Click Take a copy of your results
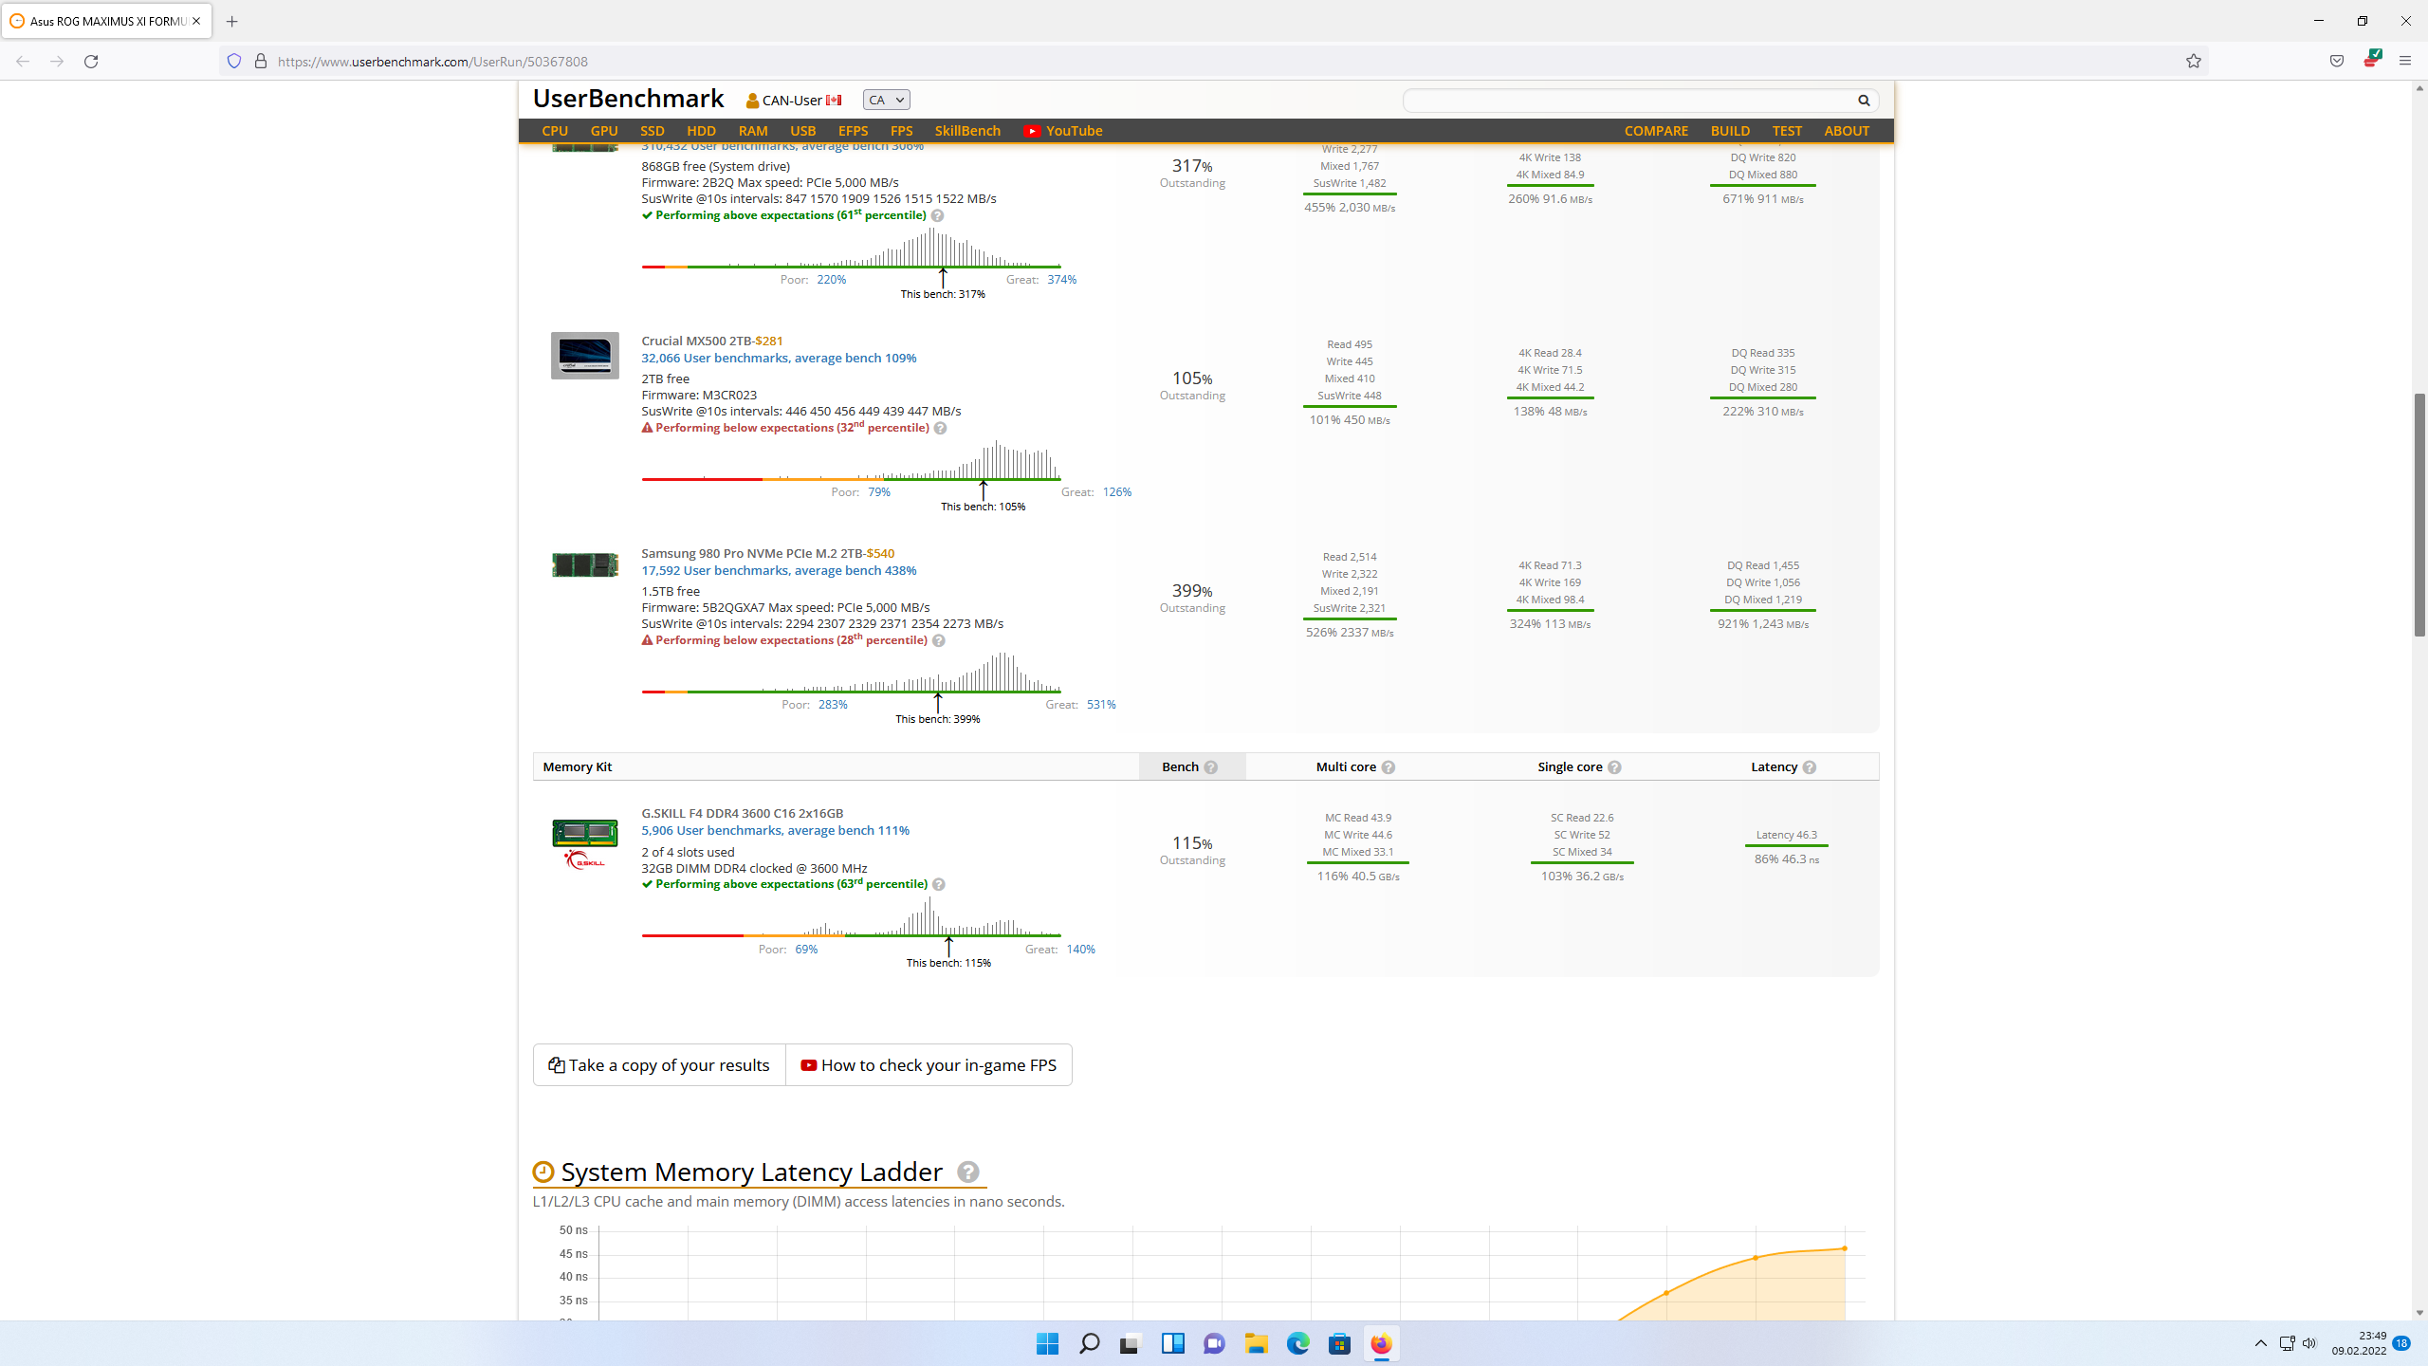Viewport: 2428px width, 1366px height. [x=659, y=1065]
